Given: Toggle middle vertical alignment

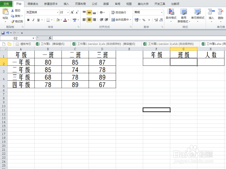Looking at the screenshot, I should [89, 12].
